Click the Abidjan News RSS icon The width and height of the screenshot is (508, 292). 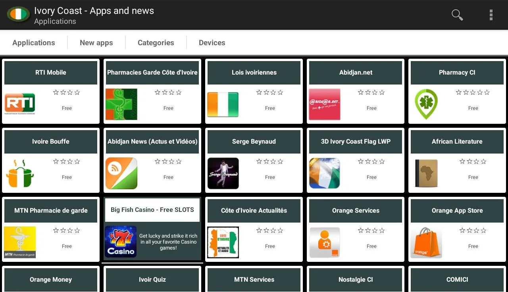[x=121, y=173]
